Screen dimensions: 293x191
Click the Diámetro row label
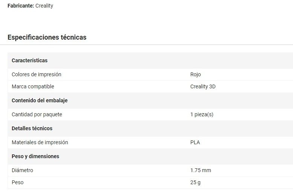(22, 170)
